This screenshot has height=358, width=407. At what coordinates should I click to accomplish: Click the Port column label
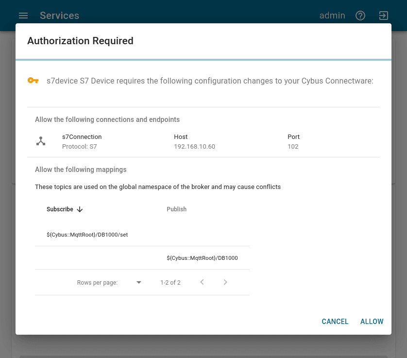point(293,137)
